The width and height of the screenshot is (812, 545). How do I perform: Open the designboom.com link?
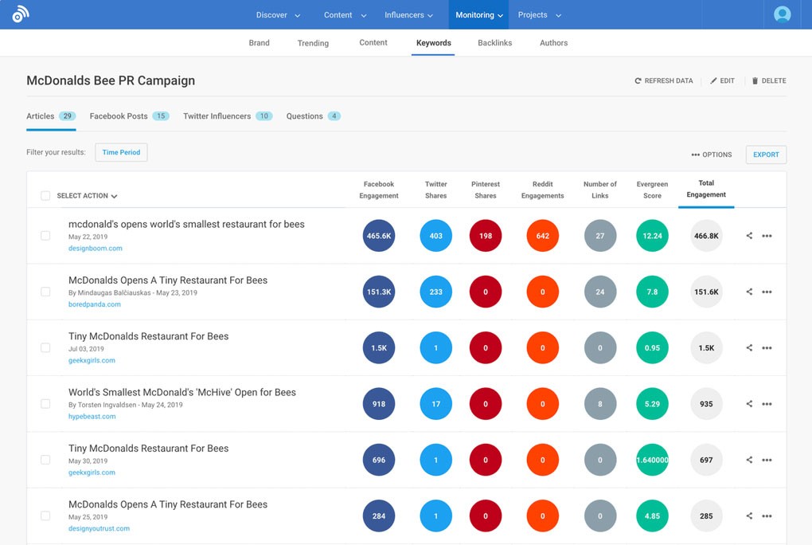[96, 249]
